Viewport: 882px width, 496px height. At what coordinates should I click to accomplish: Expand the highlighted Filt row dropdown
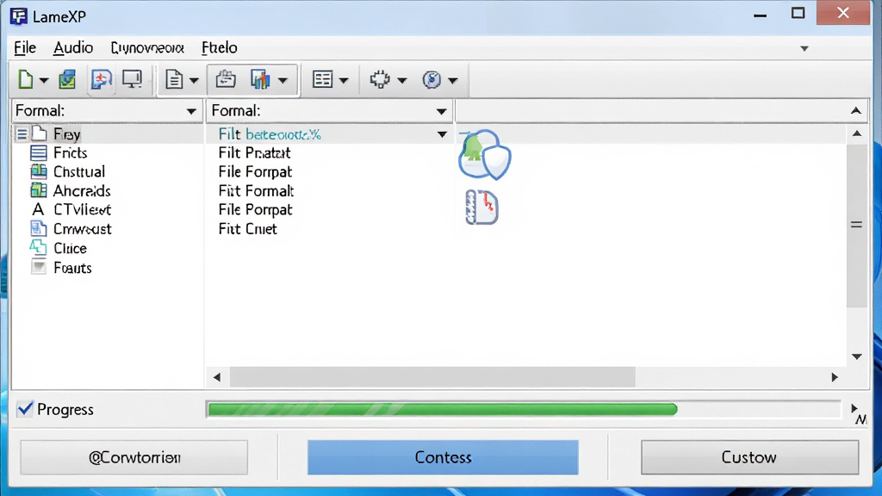point(442,134)
